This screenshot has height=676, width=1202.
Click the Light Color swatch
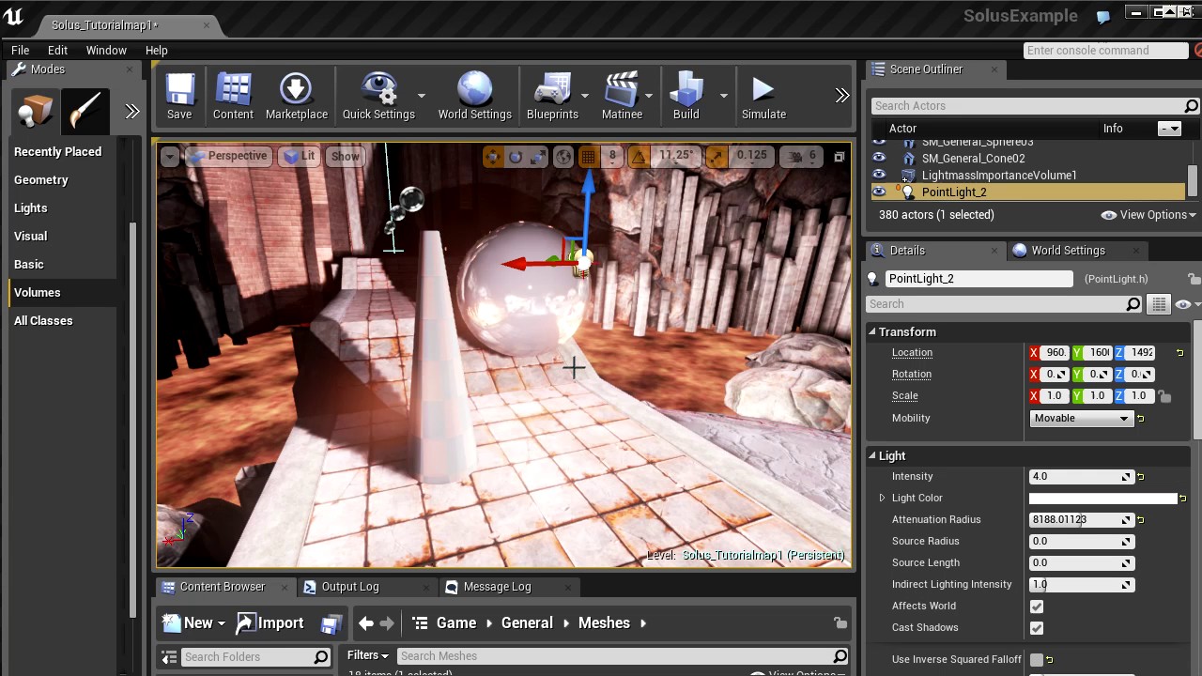pos(1102,499)
